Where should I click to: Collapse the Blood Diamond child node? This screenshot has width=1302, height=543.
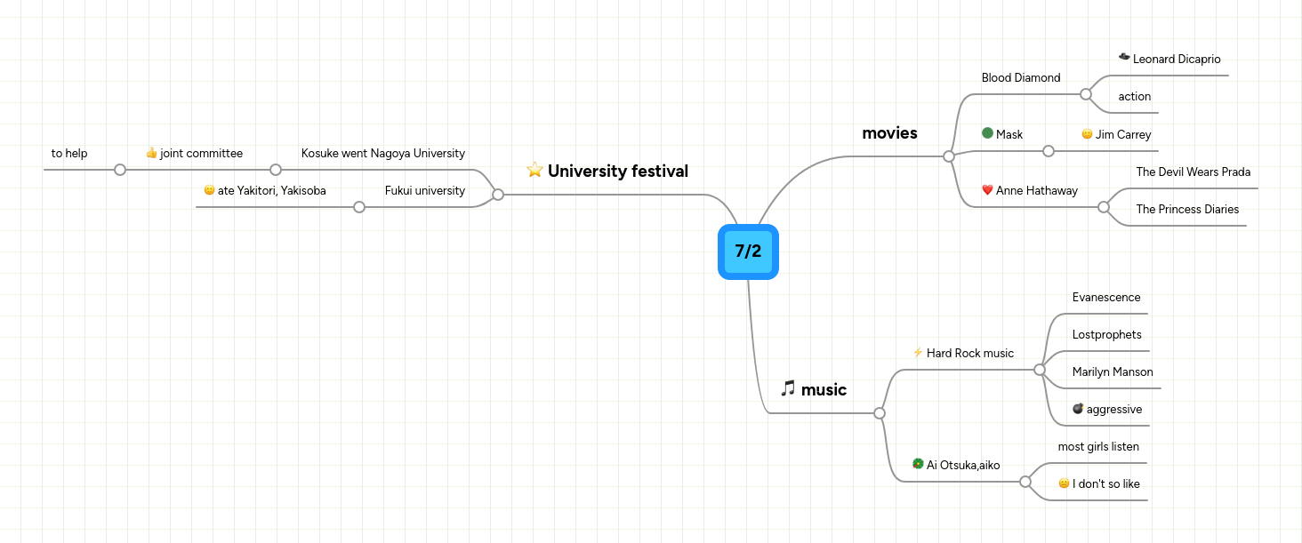1085,93
